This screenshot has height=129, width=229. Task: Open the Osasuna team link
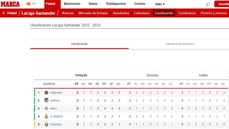coord(56,124)
